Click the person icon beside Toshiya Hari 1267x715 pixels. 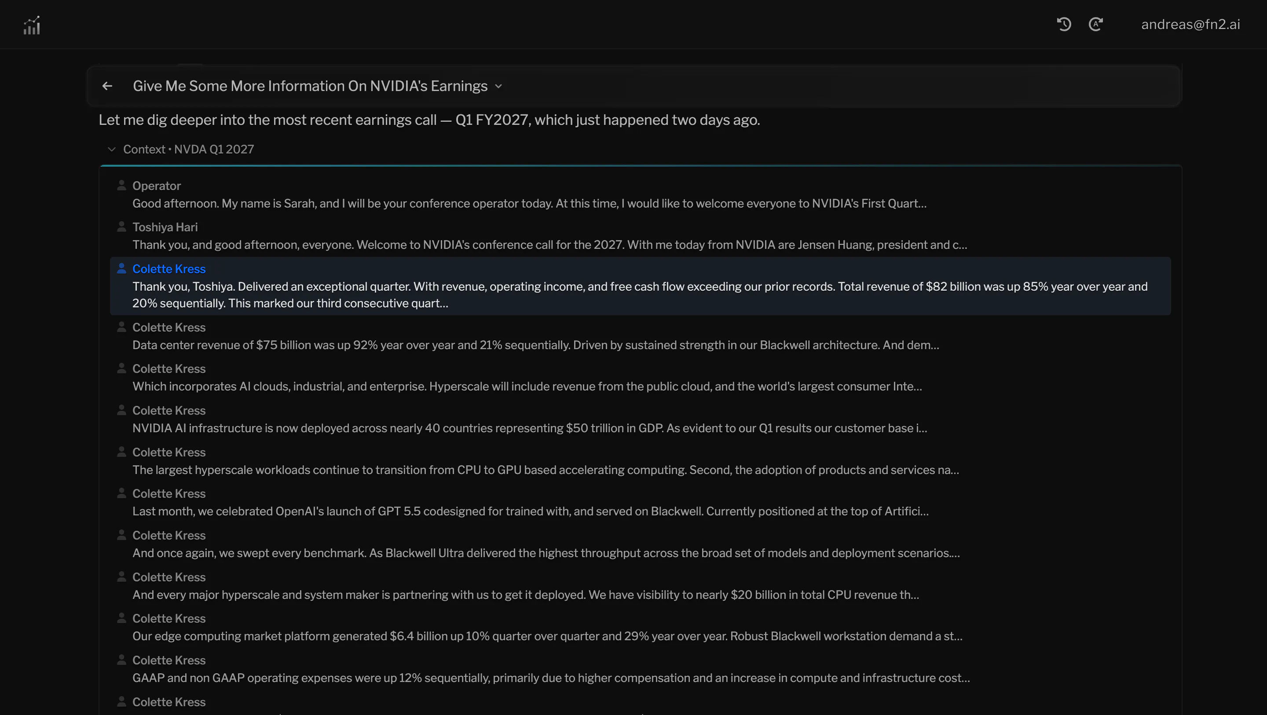click(x=121, y=227)
